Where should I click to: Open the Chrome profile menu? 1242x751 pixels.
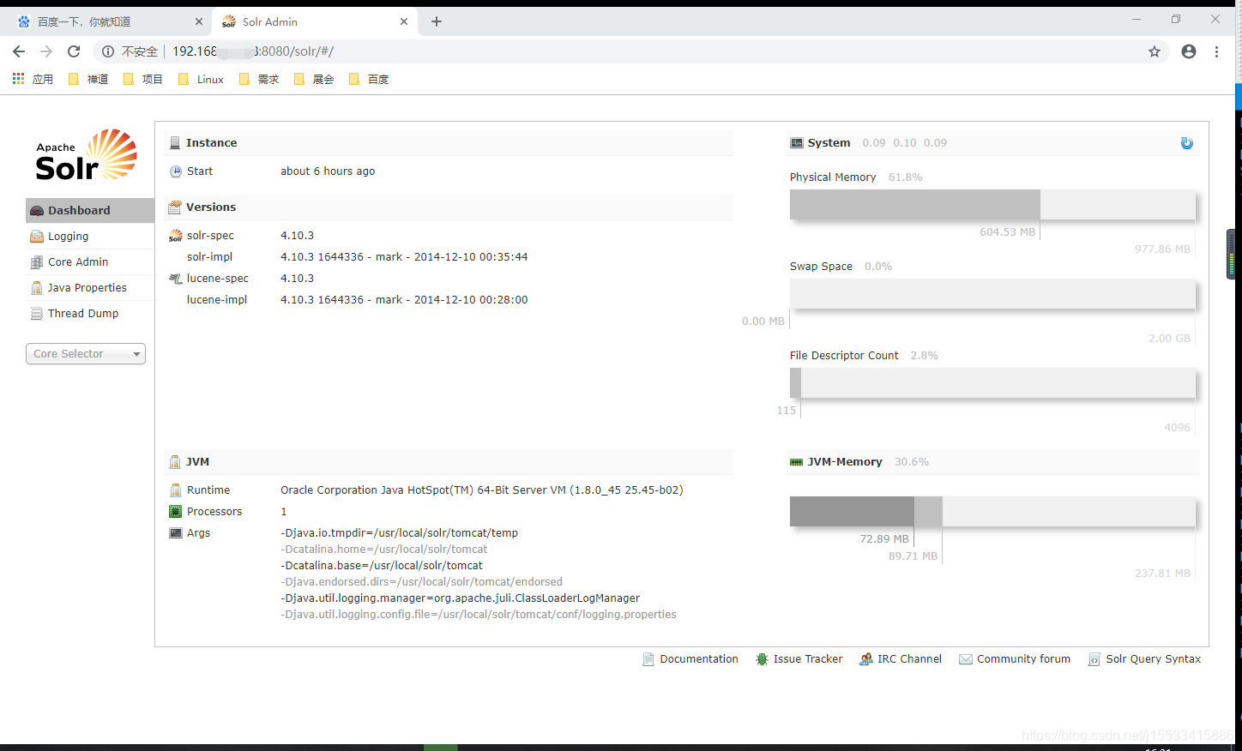[1189, 51]
